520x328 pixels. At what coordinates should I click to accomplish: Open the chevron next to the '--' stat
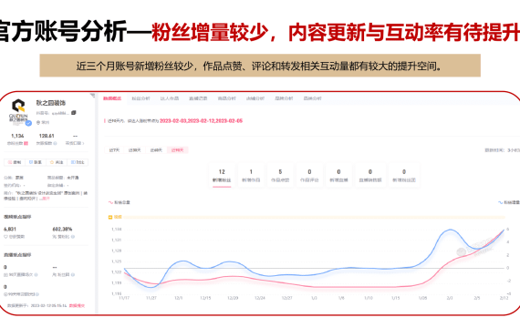coord(83,143)
